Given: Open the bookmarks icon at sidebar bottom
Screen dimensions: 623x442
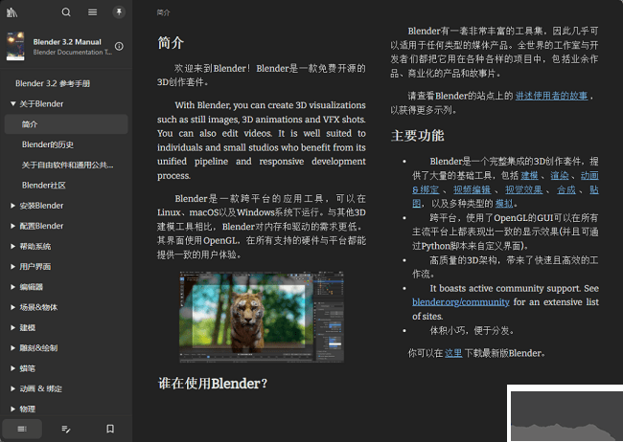Looking at the screenshot, I should (x=110, y=429).
